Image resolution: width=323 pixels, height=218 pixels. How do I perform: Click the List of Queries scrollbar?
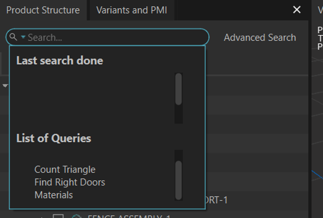[x=178, y=179]
